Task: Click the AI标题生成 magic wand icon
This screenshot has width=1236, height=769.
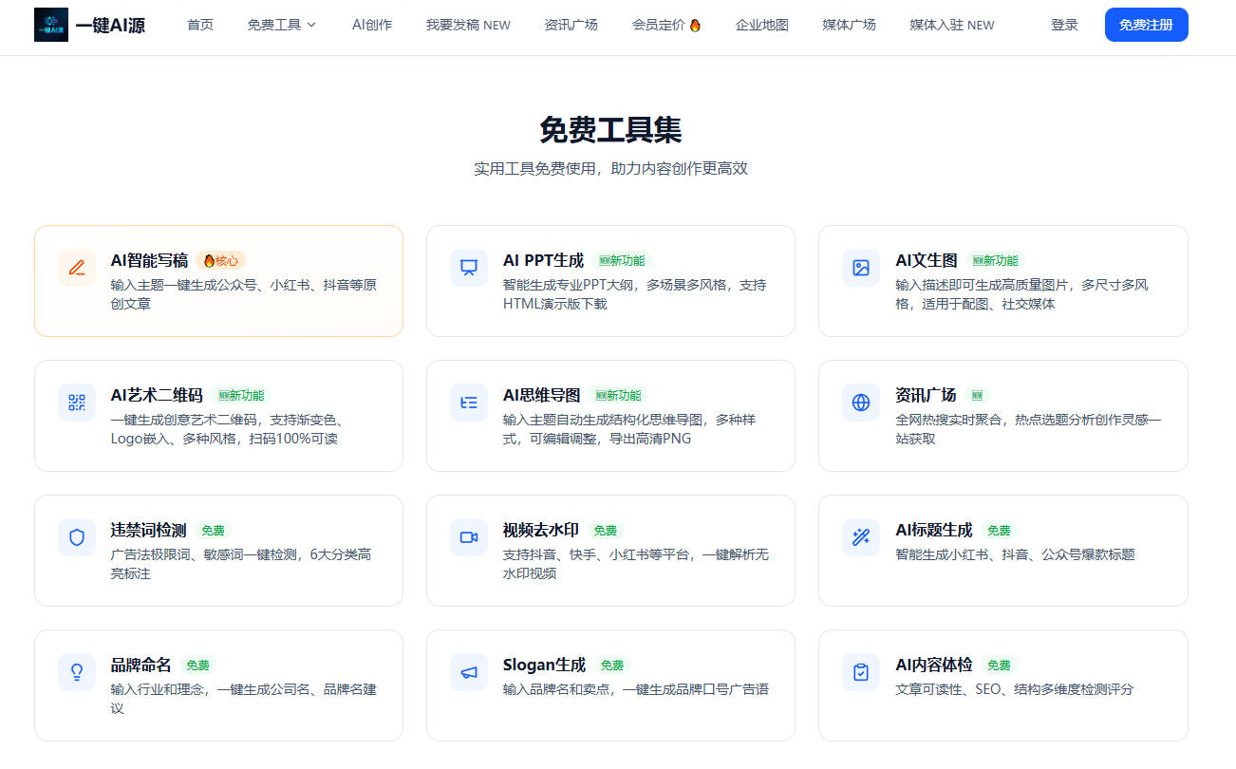Action: click(x=861, y=537)
